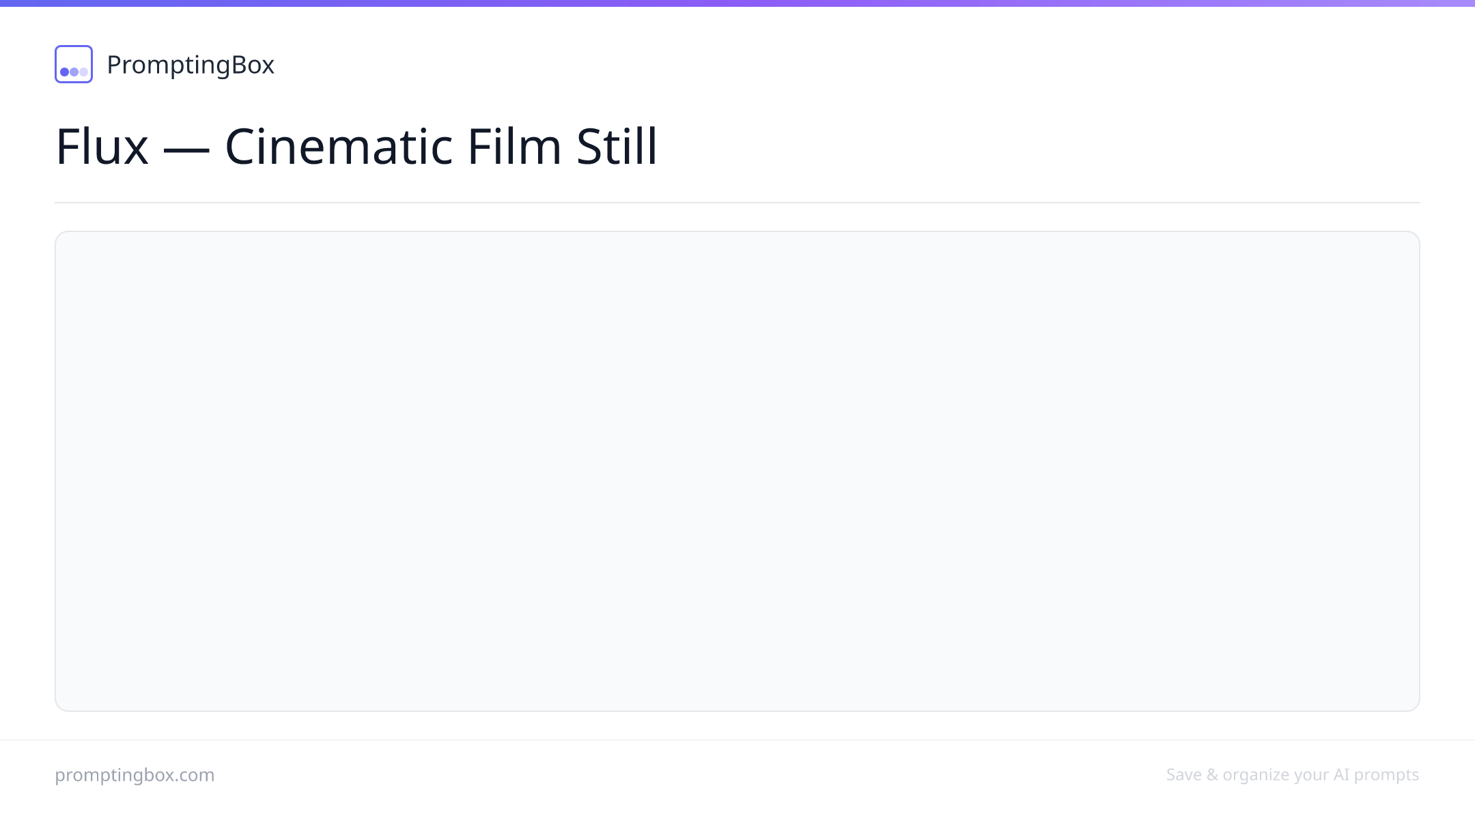Click inside the empty prompt content box
Image resolution: width=1475 pixels, height=819 pixels.
pyautogui.click(x=737, y=471)
